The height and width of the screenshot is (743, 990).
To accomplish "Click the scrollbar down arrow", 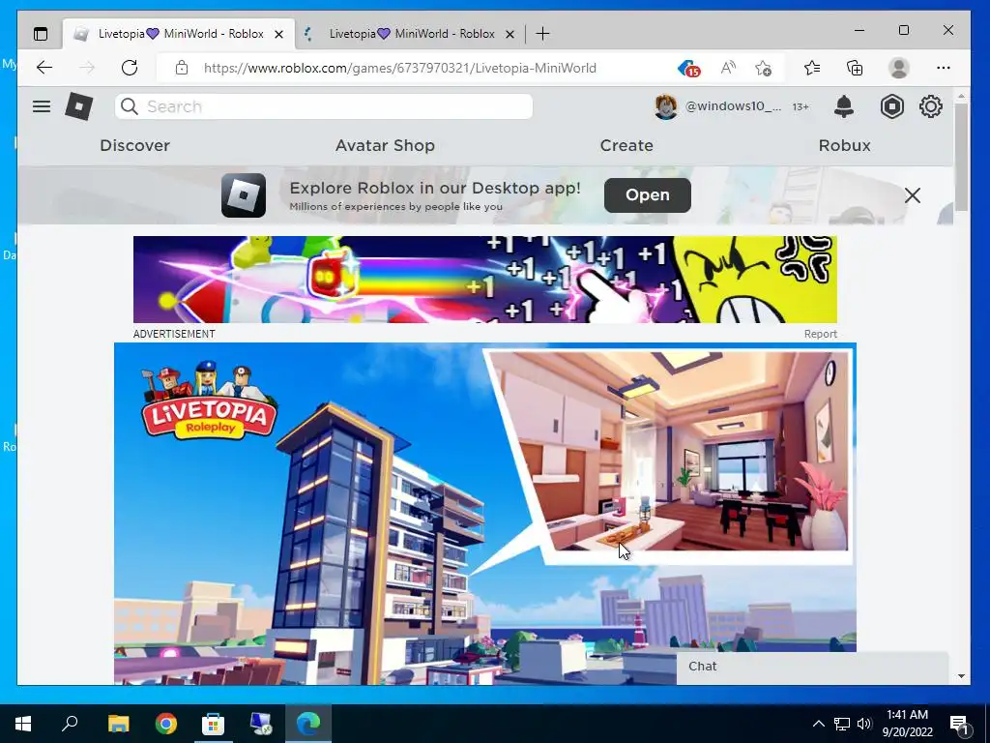I will pyautogui.click(x=961, y=676).
